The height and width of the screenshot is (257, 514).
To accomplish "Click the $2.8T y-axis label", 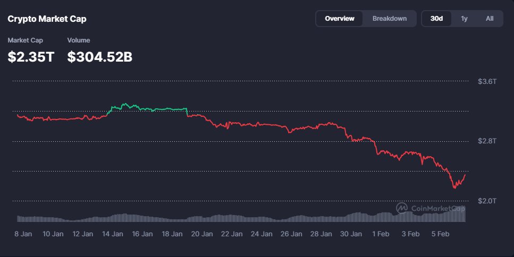I will (487, 141).
